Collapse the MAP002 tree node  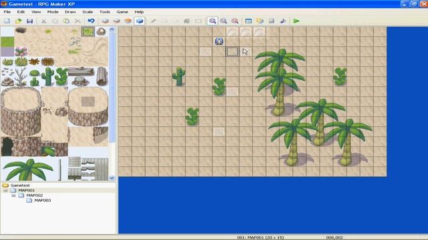[x=13, y=195]
